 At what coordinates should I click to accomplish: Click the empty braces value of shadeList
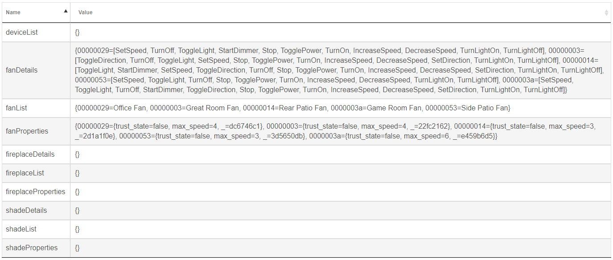point(77,229)
